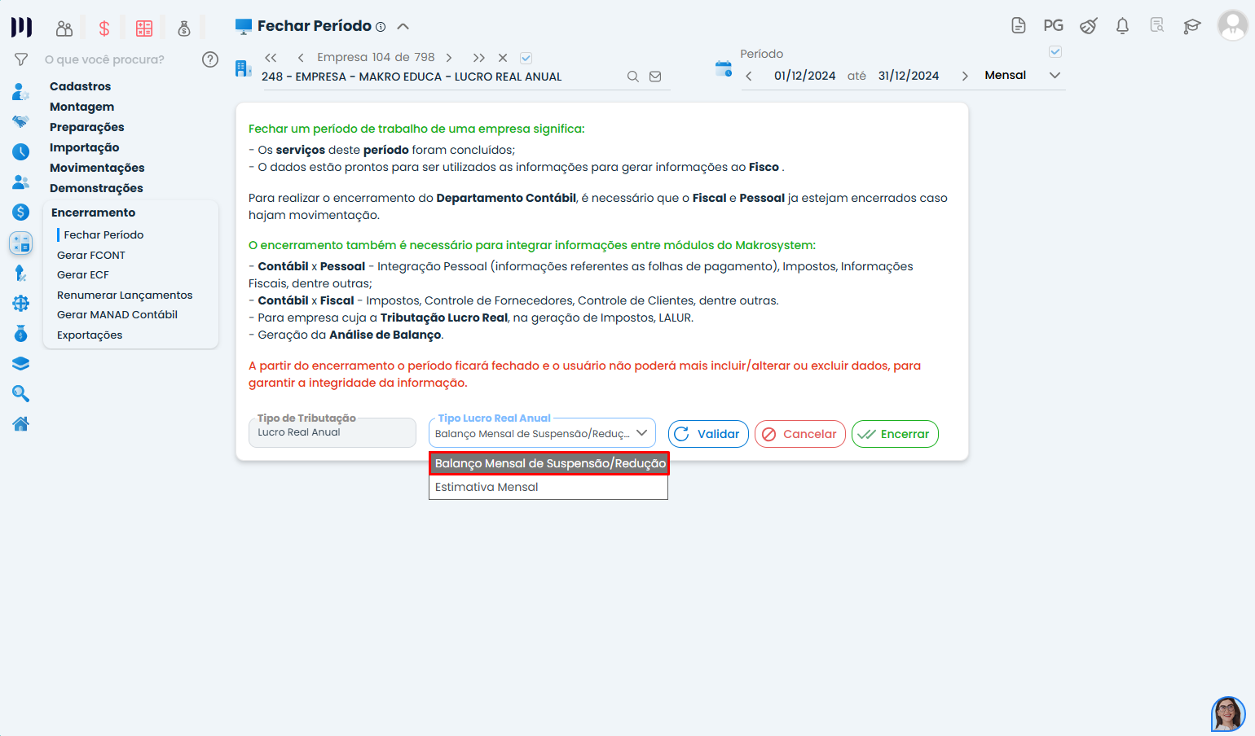
Task: Search for a company with magnifier icon
Action: [632, 77]
